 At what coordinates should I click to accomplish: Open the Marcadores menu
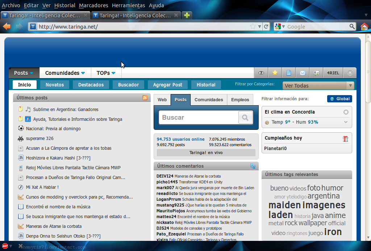(93, 5)
